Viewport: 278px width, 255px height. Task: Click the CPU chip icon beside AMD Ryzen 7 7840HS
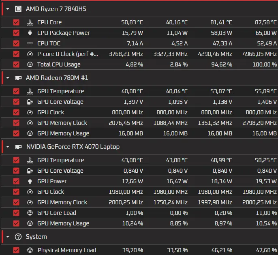(18, 9)
